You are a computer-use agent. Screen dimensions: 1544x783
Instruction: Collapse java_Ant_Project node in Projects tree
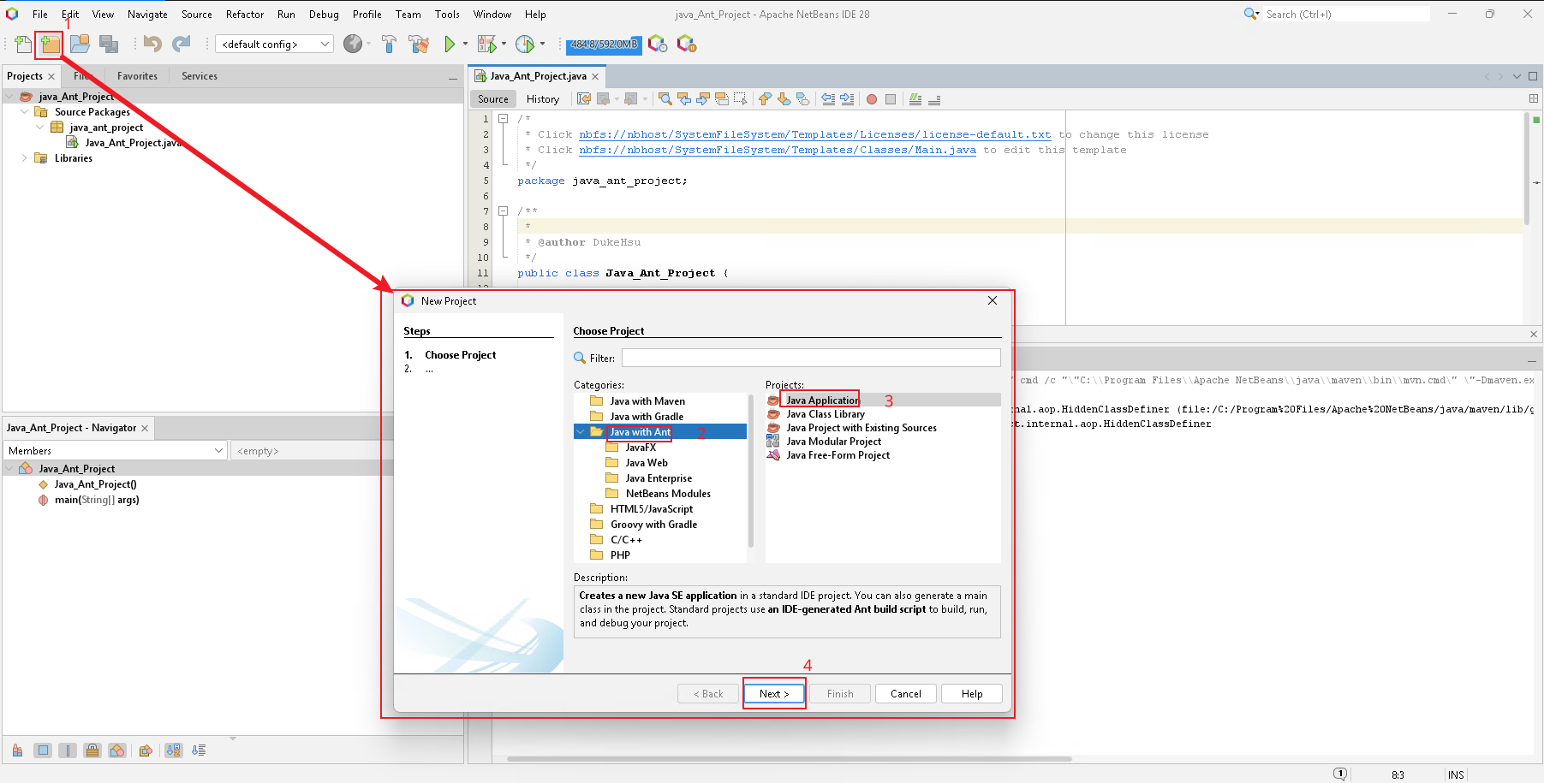pyautogui.click(x=9, y=97)
